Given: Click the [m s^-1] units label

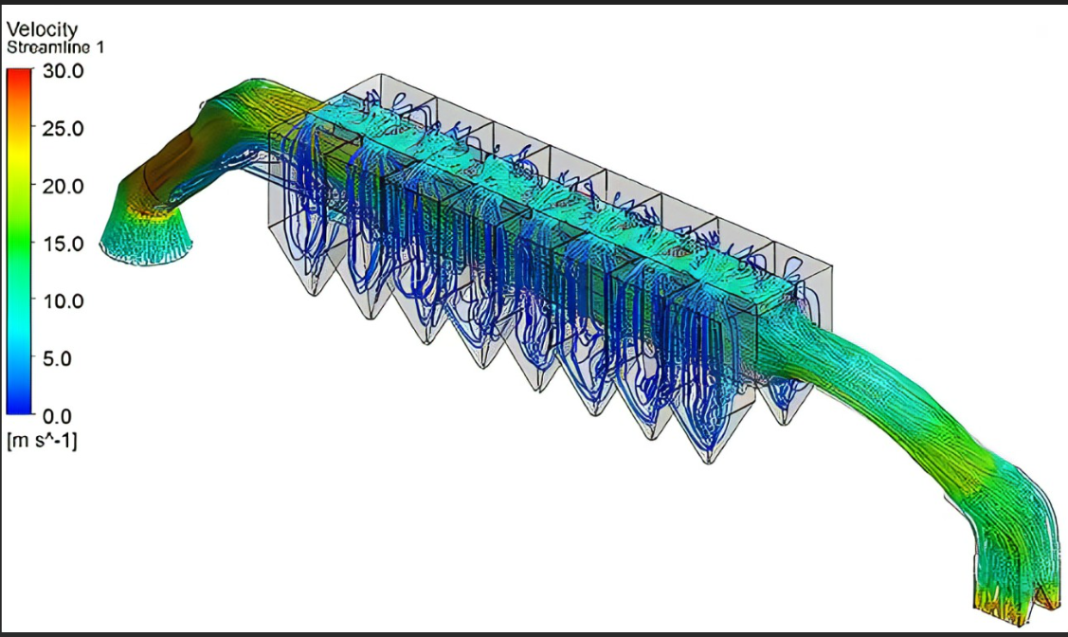Looking at the screenshot, I should [42, 439].
